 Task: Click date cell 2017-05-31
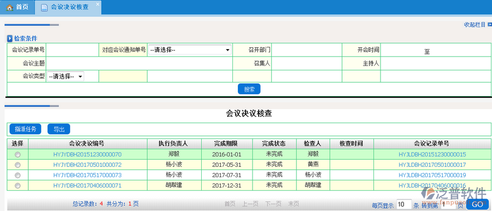[x=226, y=165]
